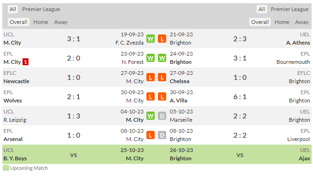
Task: Open the A. Athens team link
Action: pyautogui.click(x=298, y=43)
